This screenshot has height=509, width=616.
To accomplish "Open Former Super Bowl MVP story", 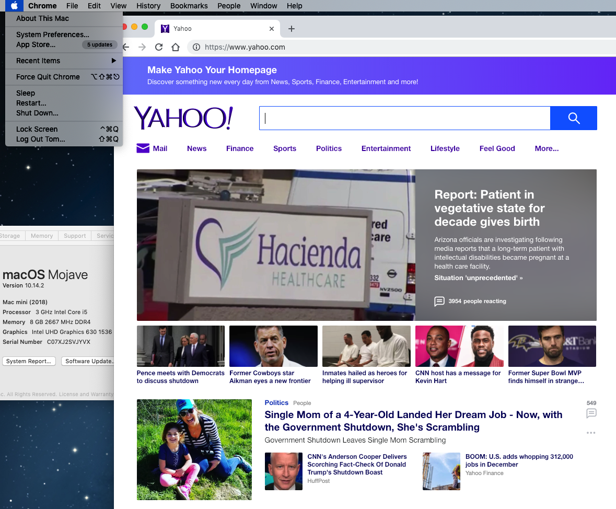I will [x=552, y=355].
